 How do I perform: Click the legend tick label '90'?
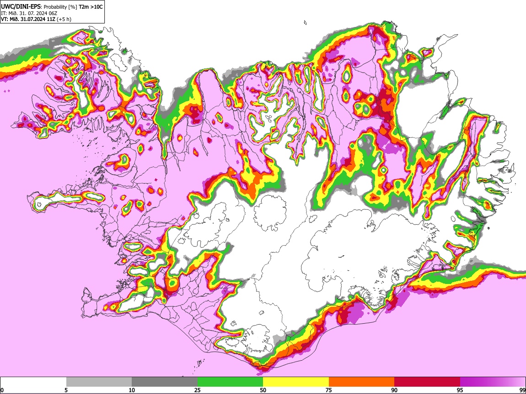[x=394, y=390]
